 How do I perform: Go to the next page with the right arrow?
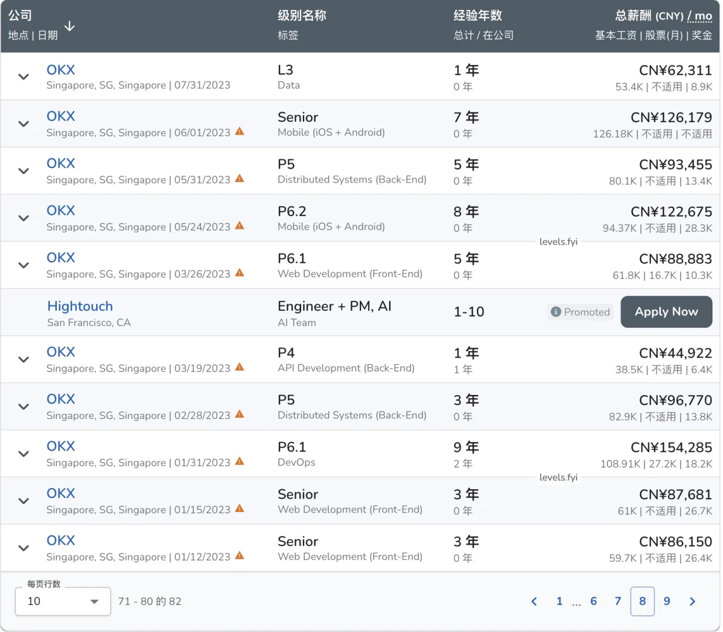(x=693, y=602)
